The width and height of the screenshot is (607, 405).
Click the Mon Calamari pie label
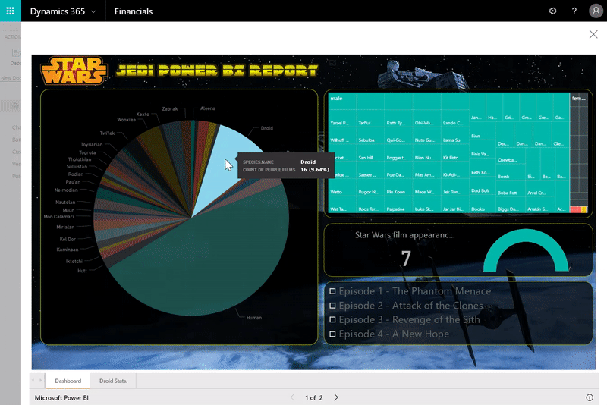point(58,217)
